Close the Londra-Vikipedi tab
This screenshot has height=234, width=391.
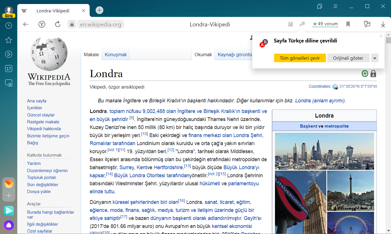[x=83, y=11]
